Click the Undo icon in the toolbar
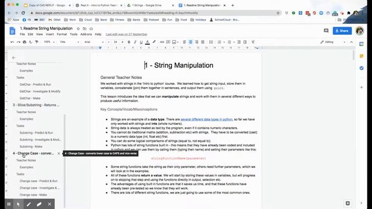Viewport: 372px width, 209px height. (12, 42)
